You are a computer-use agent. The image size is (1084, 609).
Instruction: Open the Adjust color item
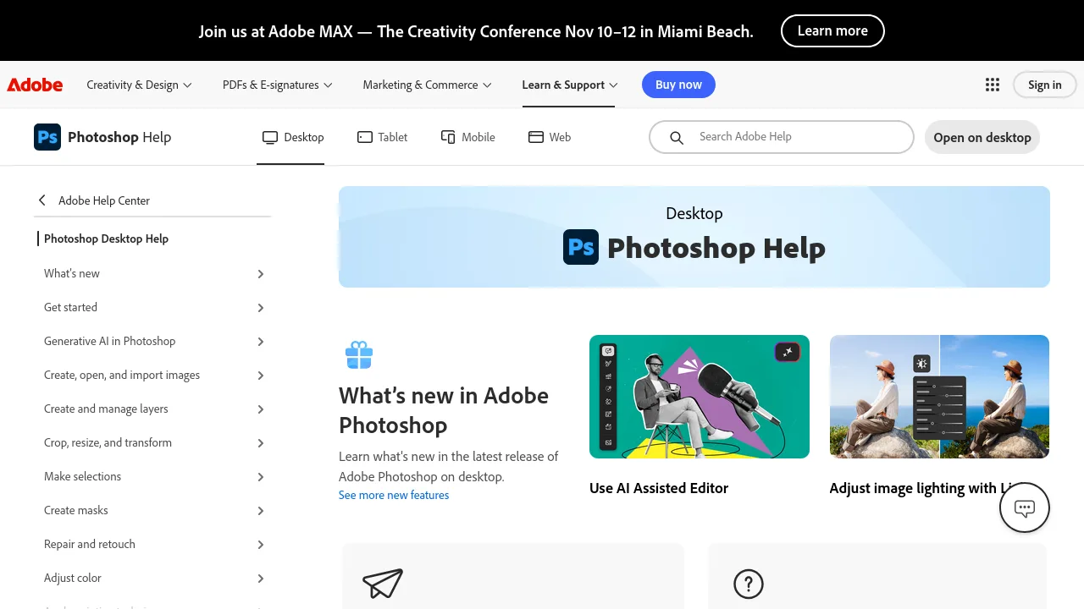point(73,578)
